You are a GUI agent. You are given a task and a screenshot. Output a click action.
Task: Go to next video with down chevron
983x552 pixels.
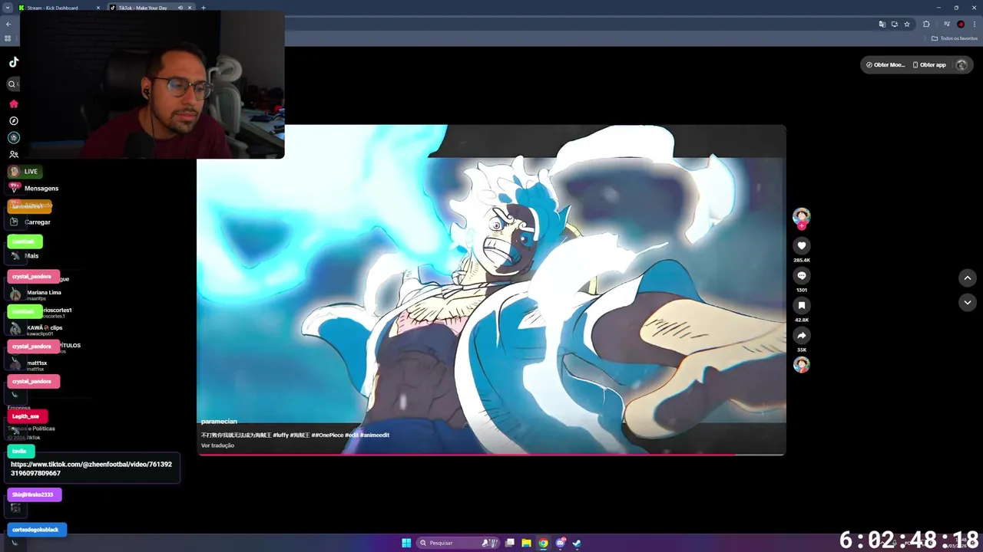pos(968,303)
